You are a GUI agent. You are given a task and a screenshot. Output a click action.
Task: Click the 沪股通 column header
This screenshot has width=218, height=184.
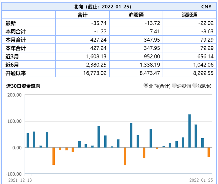click(x=136, y=15)
